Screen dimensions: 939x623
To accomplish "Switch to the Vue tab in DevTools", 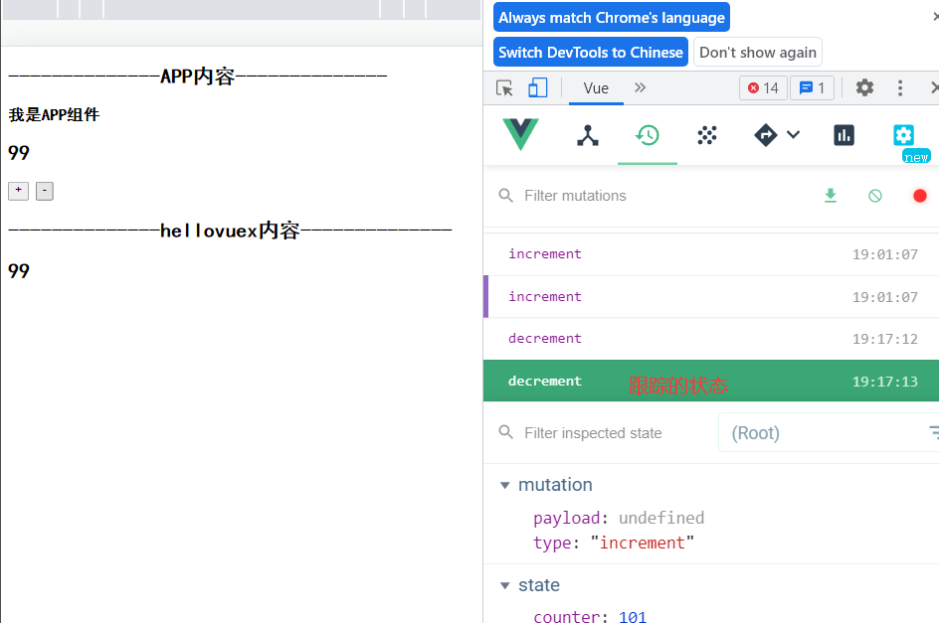I will (595, 87).
